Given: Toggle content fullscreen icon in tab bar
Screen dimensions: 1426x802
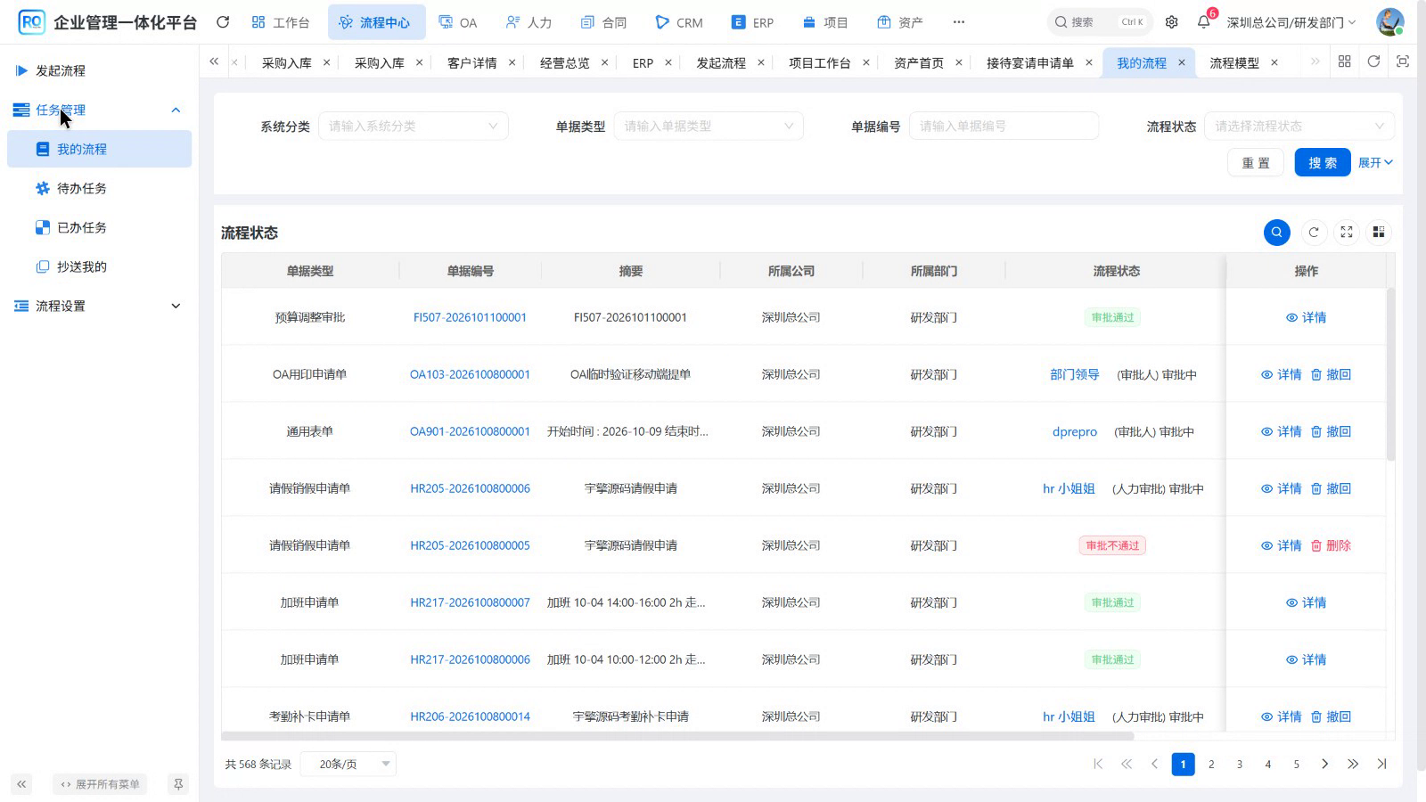Looking at the screenshot, I should 1403,61.
